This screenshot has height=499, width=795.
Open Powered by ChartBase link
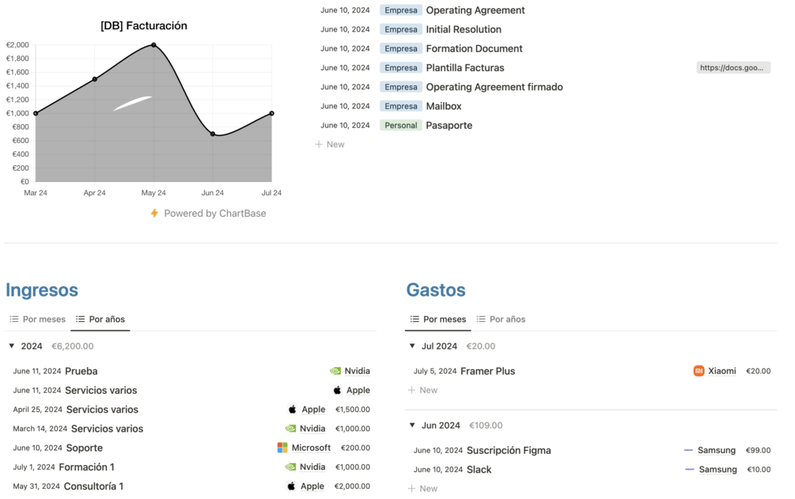215,214
